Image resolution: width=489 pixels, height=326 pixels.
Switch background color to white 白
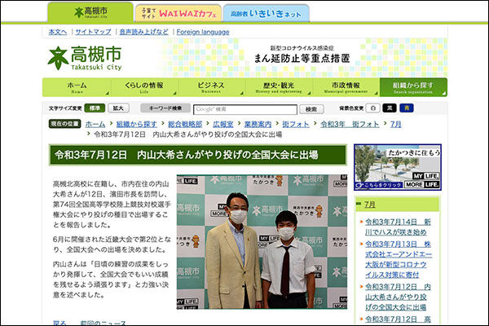pyautogui.click(x=372, y=108)
